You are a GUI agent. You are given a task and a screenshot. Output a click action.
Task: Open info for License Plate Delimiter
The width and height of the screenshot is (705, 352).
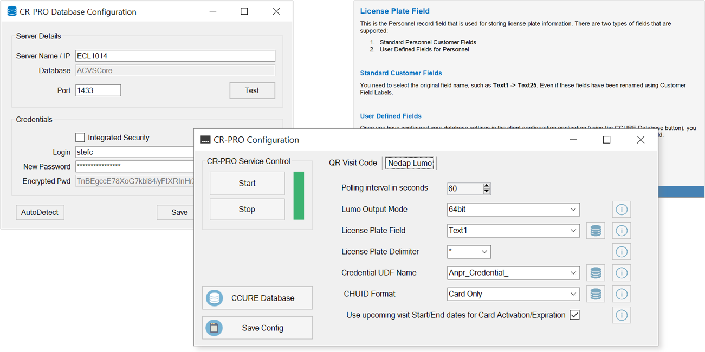[622, 252]
